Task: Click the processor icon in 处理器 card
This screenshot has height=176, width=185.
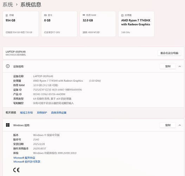Action: 122,15
